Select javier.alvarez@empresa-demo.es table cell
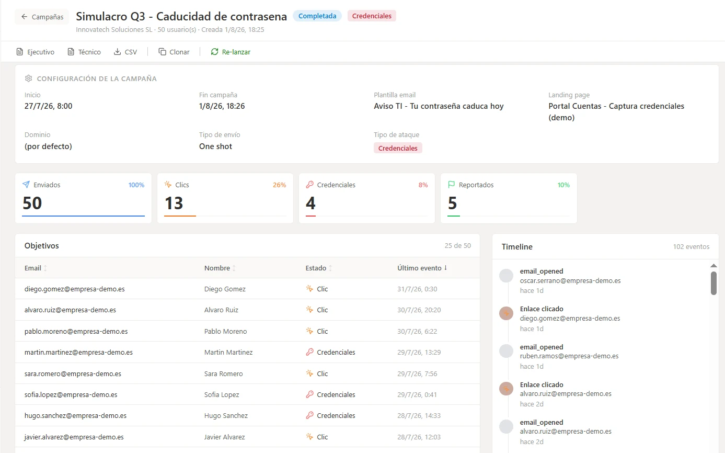725x453 pixels. point(74,437)
